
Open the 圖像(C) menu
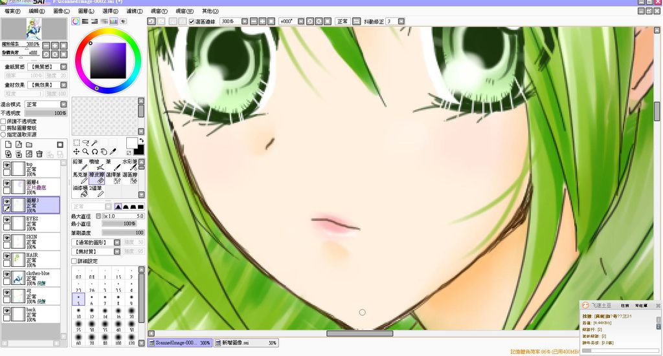tap(62, 11)
